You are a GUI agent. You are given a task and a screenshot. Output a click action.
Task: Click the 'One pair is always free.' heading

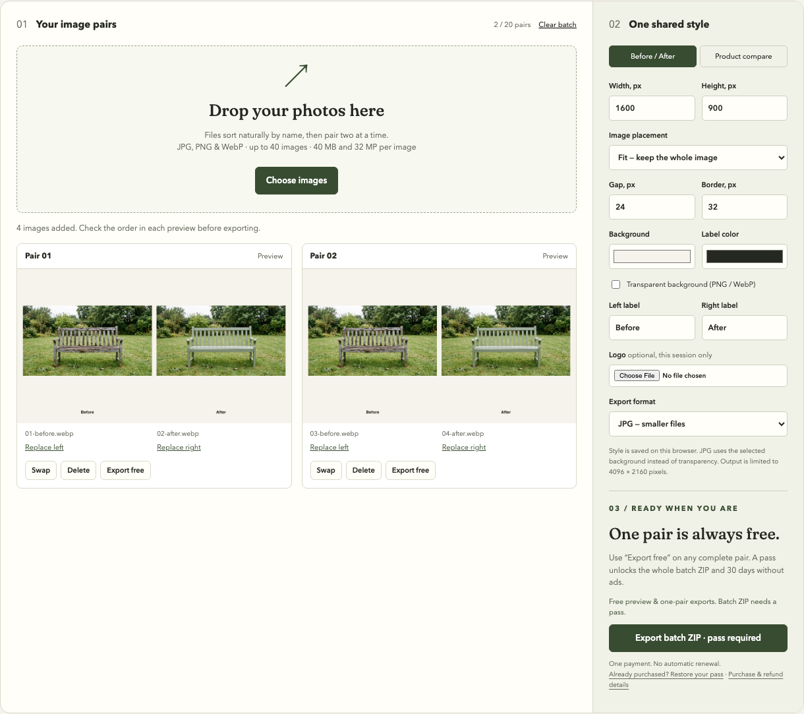pos(694,534)
